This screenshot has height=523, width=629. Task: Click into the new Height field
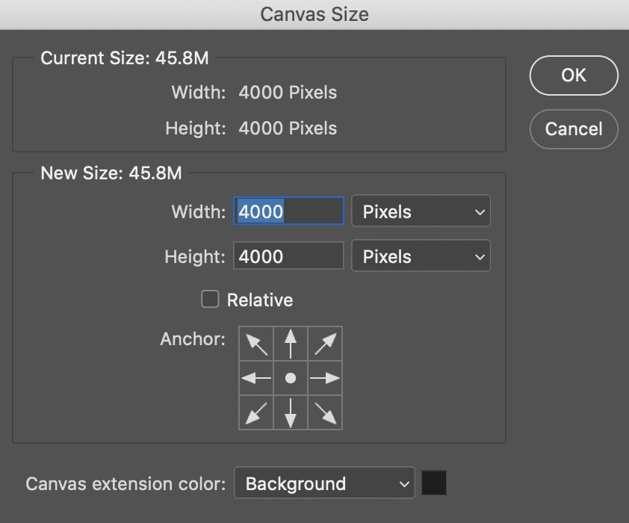tap(289, 256)
